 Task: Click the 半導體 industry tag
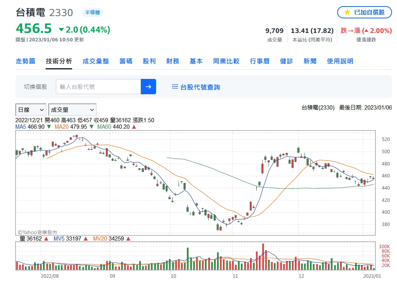pyautogui.click(x=92, y=12)
